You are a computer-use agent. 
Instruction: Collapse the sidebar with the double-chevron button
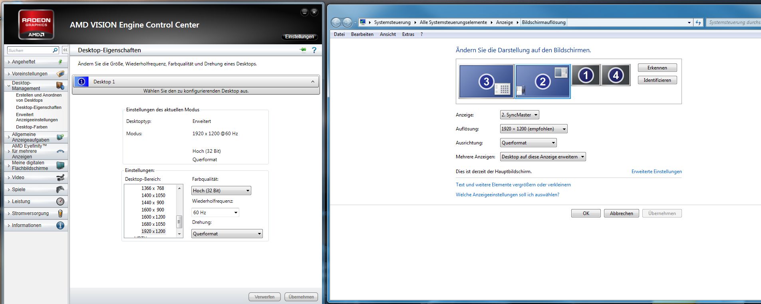click(65, 50)
